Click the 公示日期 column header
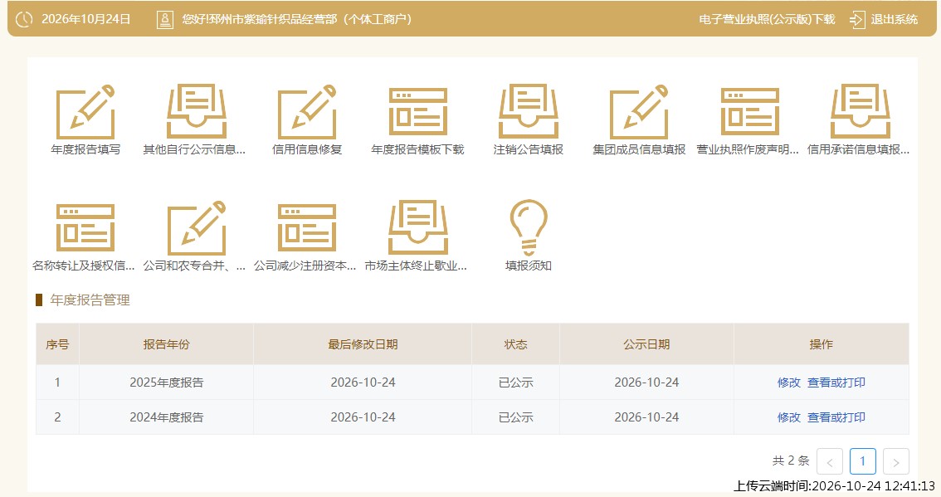 [646, 344]
